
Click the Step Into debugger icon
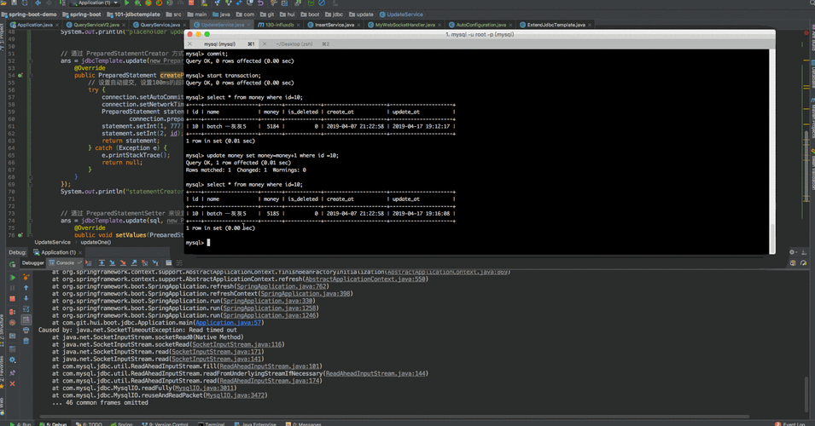(x=113, y=263)
